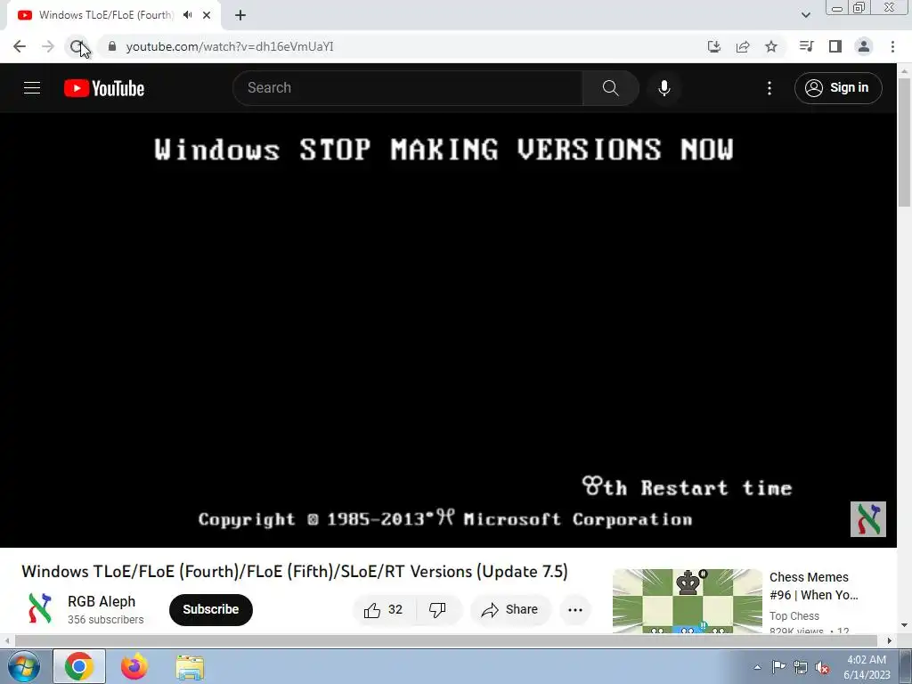Click the horizontal scroll left arrow

point(7,640)
